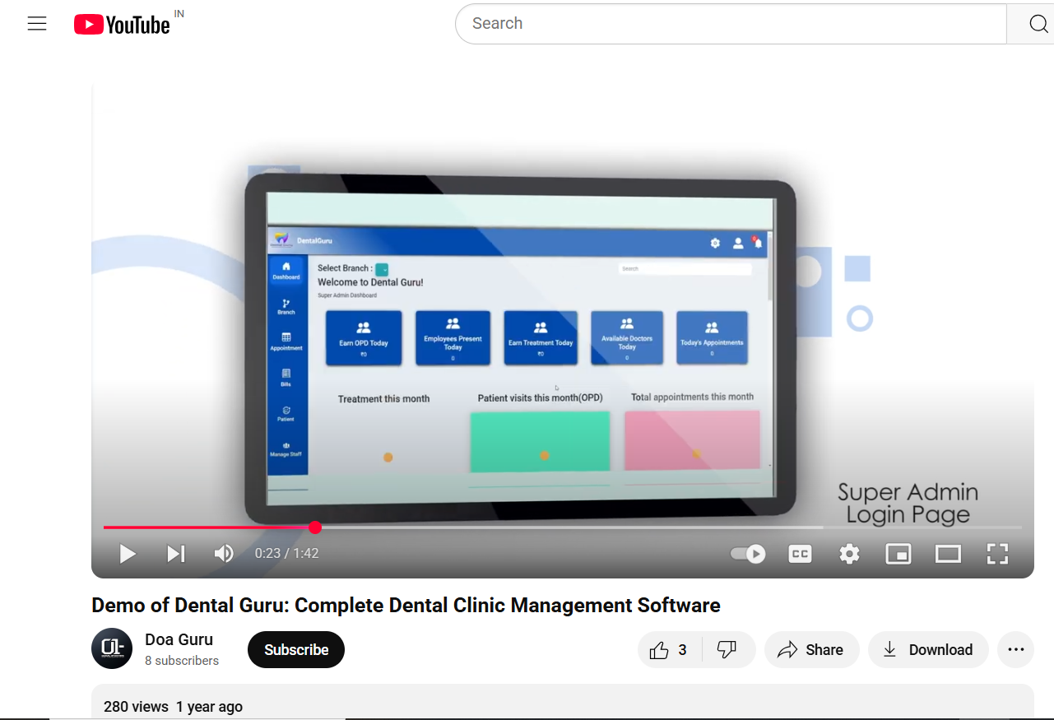This screenshot has width=1054, height=720.
Task: Click the 0:23 / 1:42 time display
Action: [x=286, y=554]
